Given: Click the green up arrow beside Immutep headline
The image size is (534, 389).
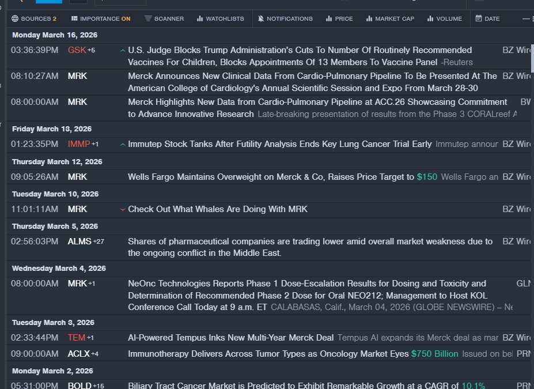Looking at the screenshot, I should [122, 145].
